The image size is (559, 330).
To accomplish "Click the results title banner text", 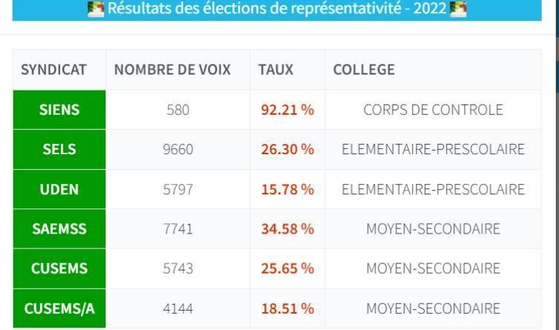I will [x=276, y=10].
